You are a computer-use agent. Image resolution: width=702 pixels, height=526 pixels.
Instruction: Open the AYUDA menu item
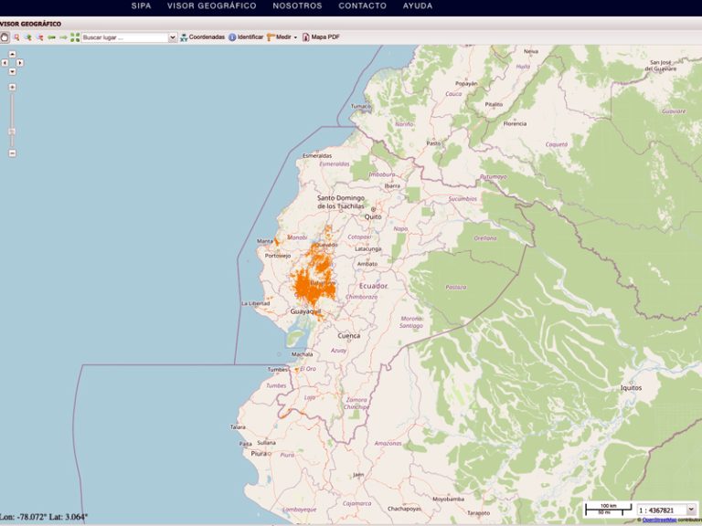[417, 5]
